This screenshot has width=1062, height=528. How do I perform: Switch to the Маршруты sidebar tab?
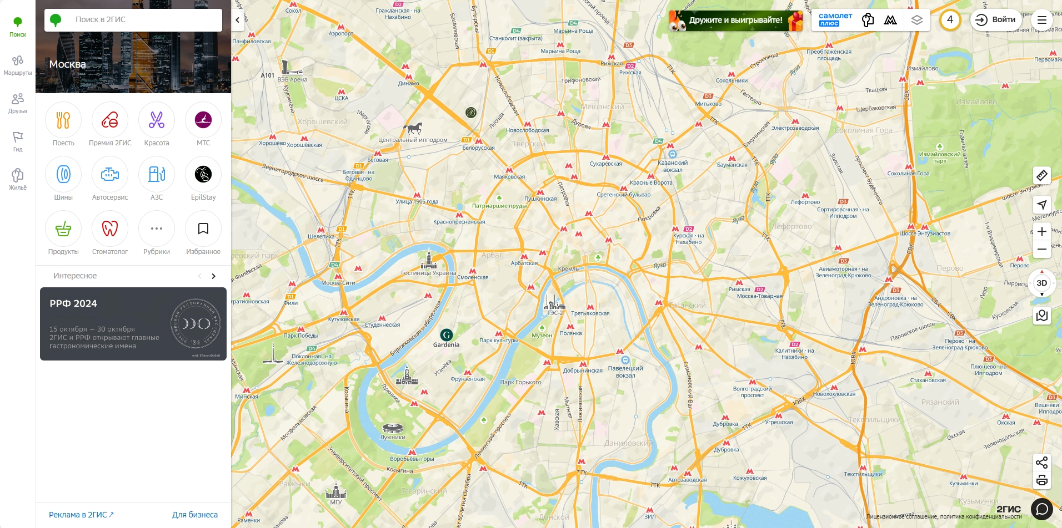18,65
